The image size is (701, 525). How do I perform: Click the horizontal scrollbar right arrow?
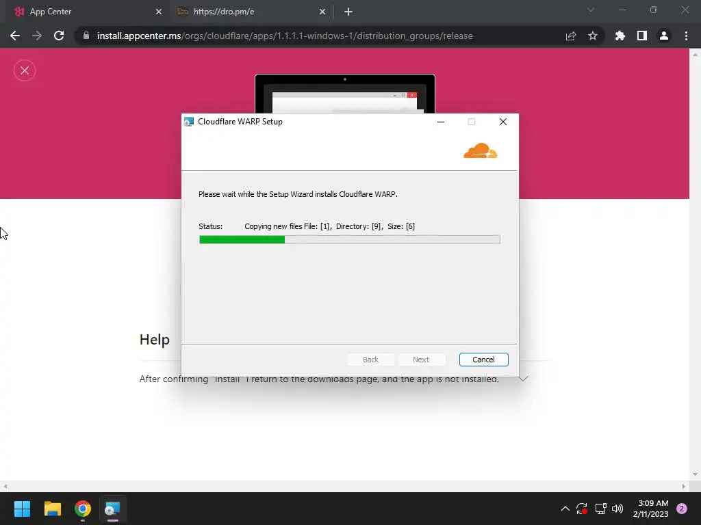pyautogui.click(x=684, y=486)
